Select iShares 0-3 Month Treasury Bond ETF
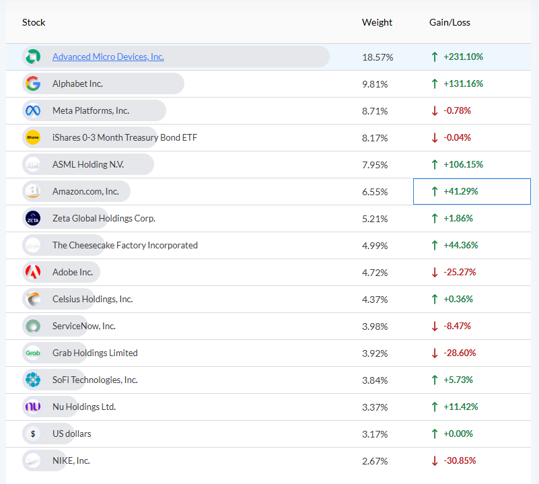Screen dimensions: 539x484 pyautogui.click(x=124, y=137)
